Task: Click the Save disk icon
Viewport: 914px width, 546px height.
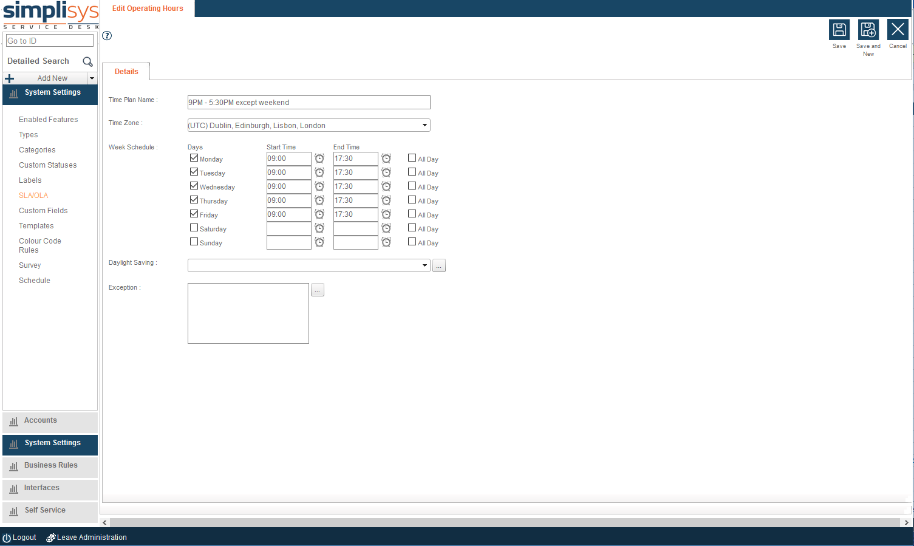Action: (839, 30)
